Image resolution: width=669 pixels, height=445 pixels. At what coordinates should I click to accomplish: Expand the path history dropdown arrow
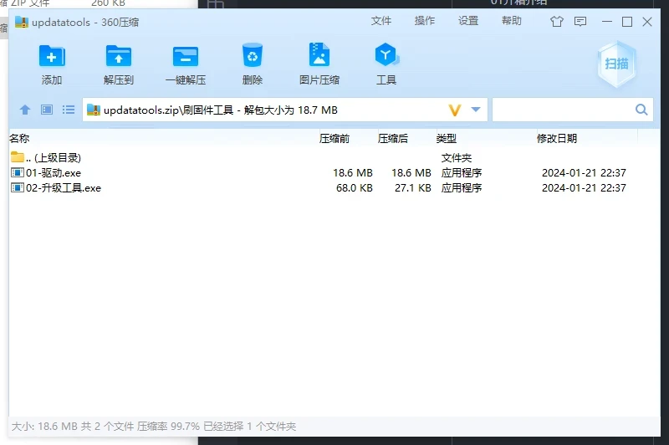pyautogui.click(x=476, y=110)
